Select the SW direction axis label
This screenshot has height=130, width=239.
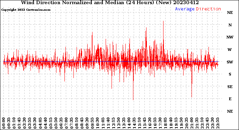(230, 62)
